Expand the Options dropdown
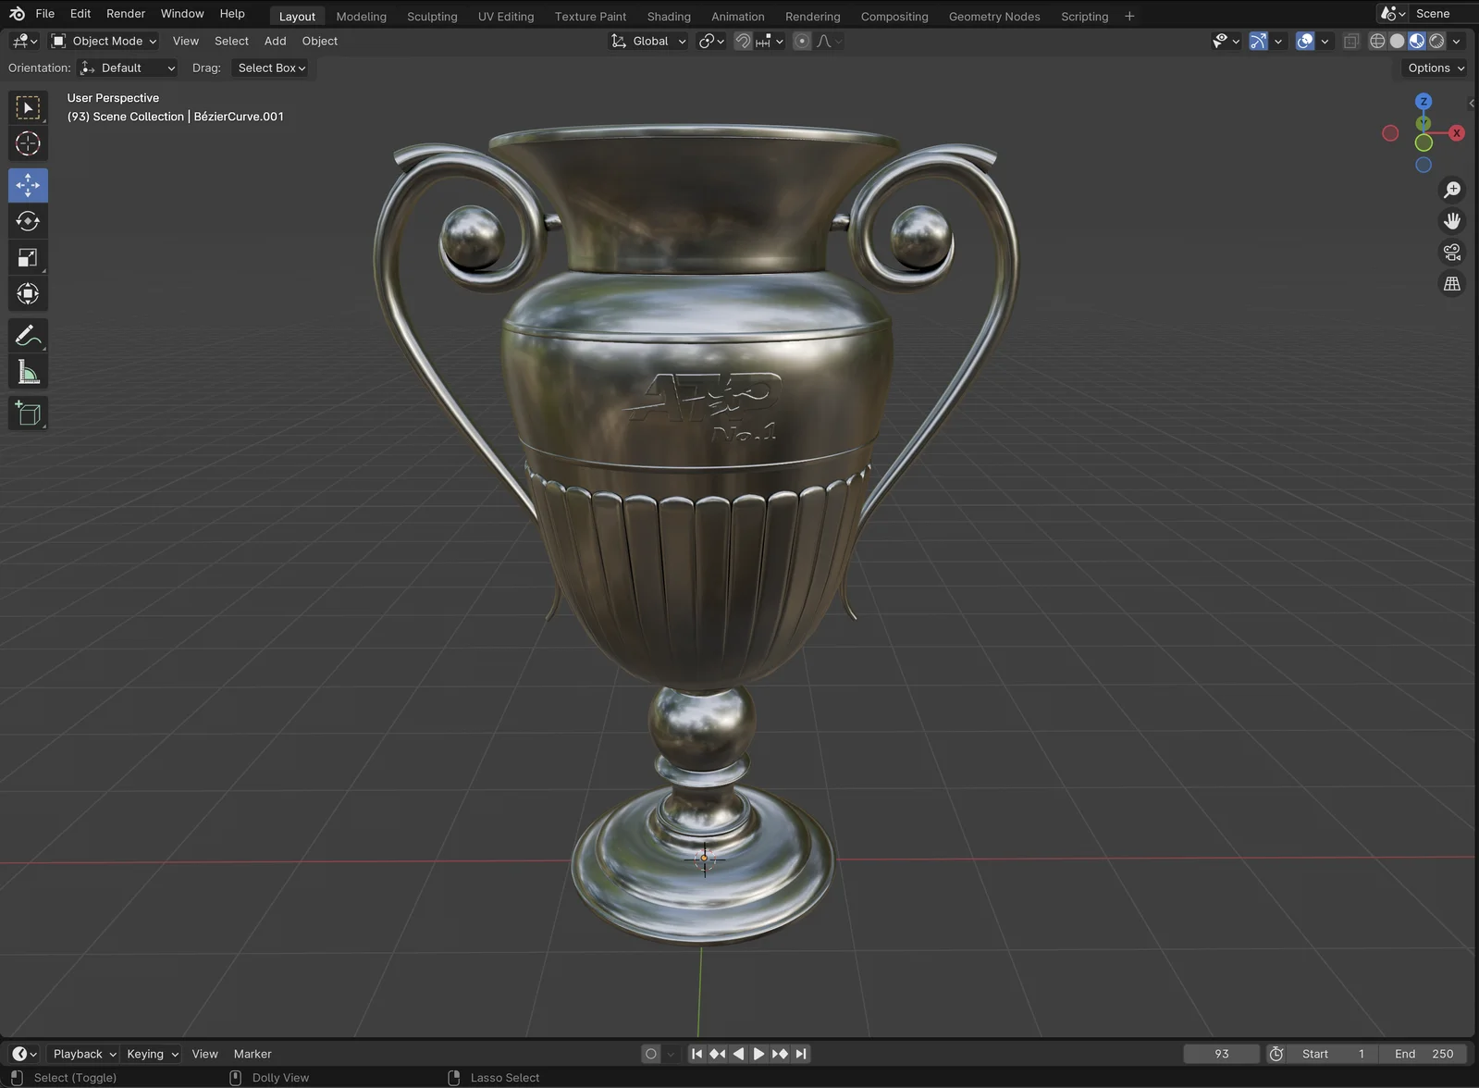 pyautogui.click(x=1436, y=68)
